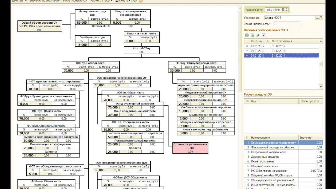The width and height of the screenshot is (336, 189).
Task: Click Значения по умолчанию in toolbar
Action: (x=44, y=1)
